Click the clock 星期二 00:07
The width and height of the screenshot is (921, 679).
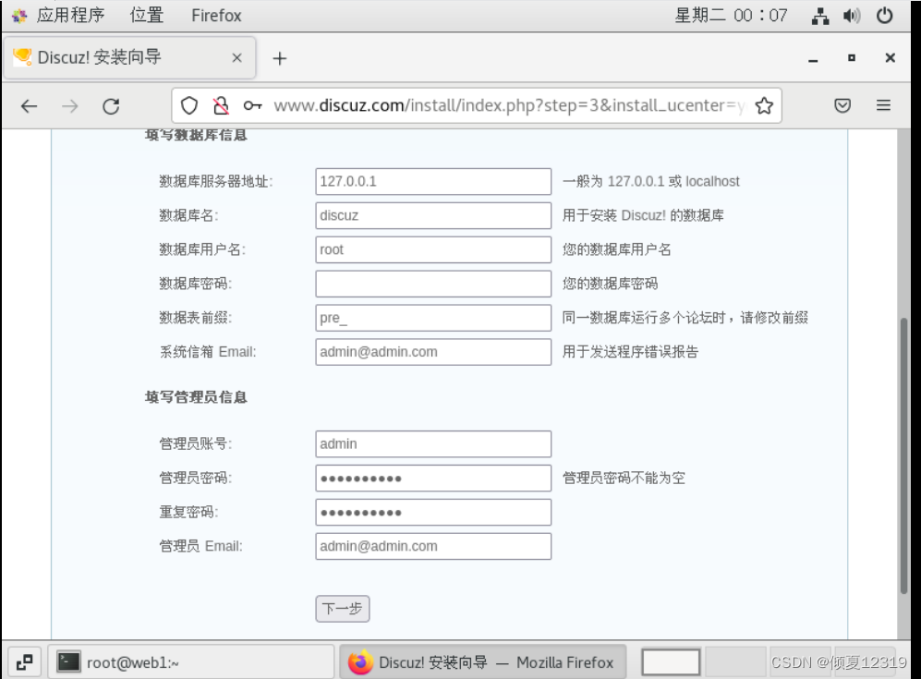pos(731,16)
